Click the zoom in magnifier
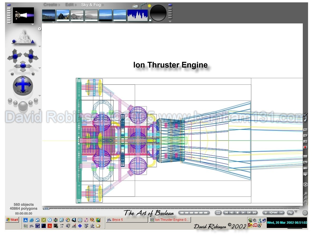 tap(306, 193)
